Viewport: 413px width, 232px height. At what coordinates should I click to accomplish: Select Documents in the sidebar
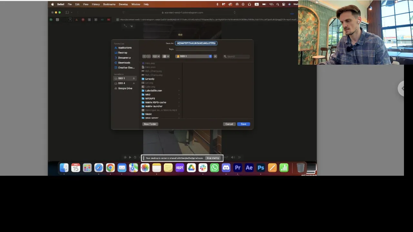[125, 58]
